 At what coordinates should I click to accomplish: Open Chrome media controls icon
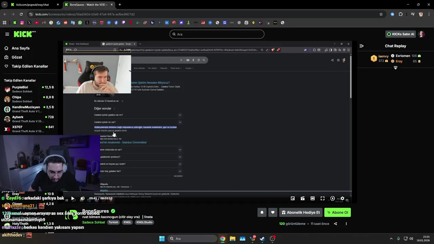coord(413,14)
